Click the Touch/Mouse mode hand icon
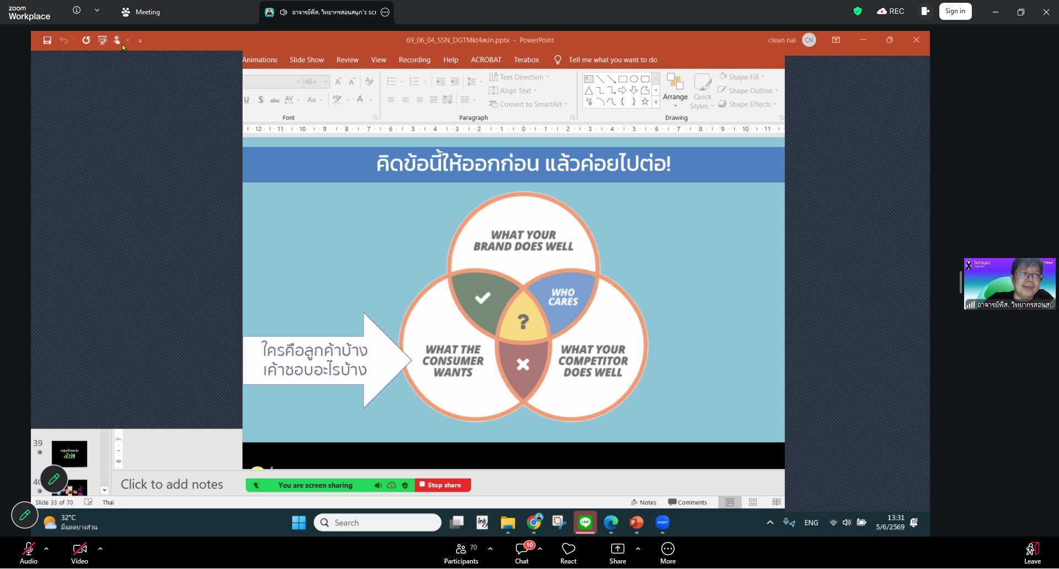The width and height of the screenshot is (1059, 569). (x=117, y=40)
